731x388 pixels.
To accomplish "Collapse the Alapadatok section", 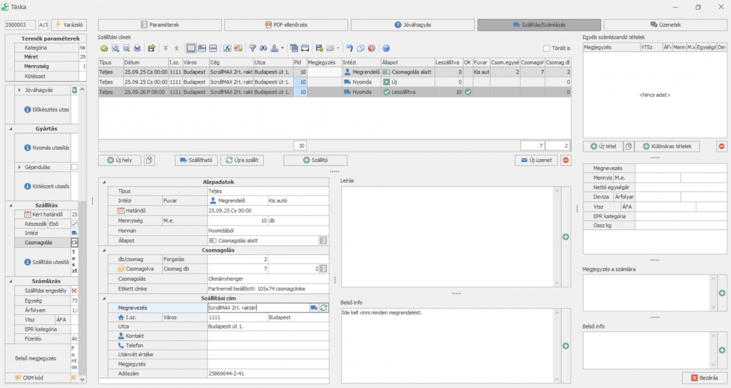I will point(104,182).
